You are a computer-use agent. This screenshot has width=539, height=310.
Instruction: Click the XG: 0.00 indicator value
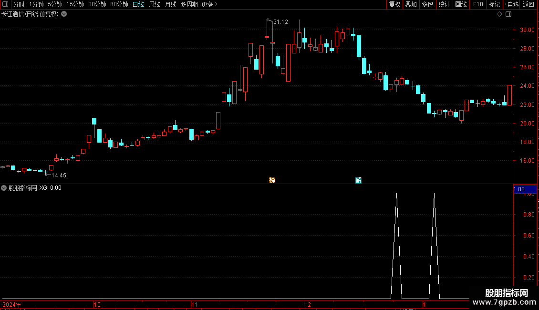50,188
